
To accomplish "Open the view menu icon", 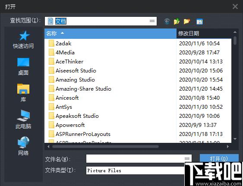I will coord(199,22).
